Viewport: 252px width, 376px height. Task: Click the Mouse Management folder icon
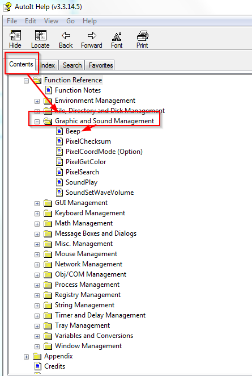[48, 254]
